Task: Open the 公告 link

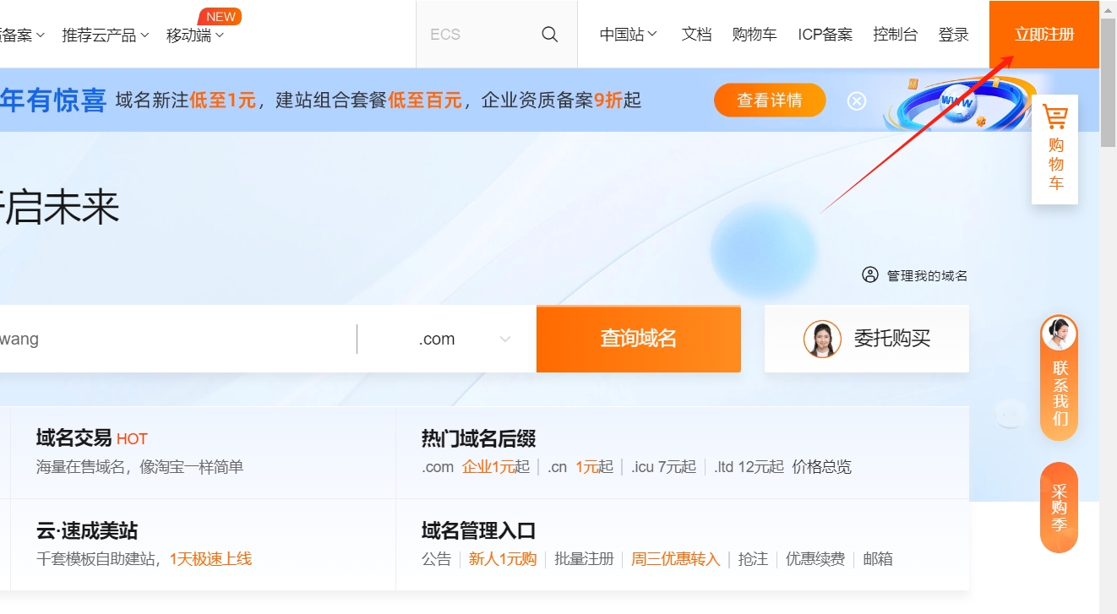Action: pyautogui.click(x=436, y=558)
